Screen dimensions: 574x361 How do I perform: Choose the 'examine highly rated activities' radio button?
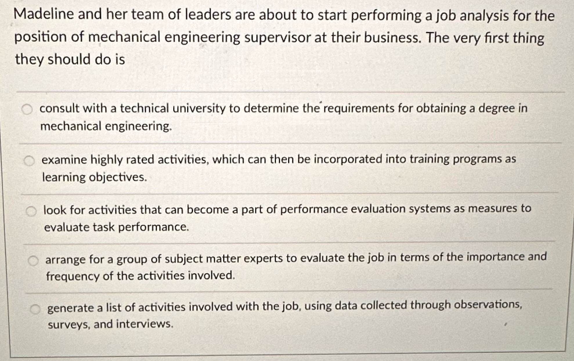(29, 161)
